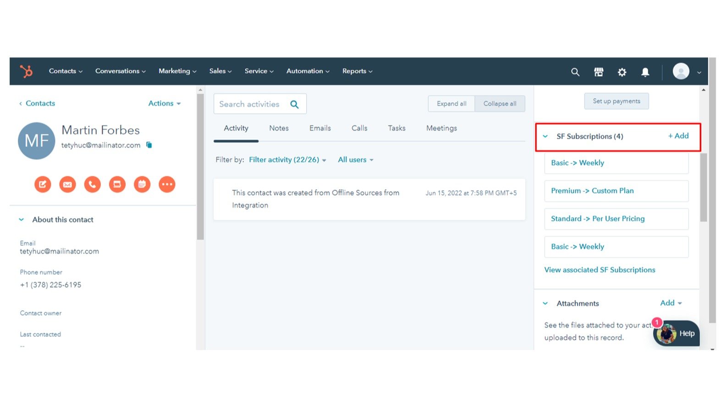Open the Sales menu

[x=220, y=71]
